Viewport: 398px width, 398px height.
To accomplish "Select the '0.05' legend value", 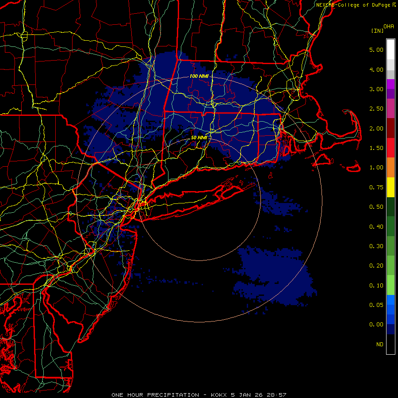I will [376, 305].
